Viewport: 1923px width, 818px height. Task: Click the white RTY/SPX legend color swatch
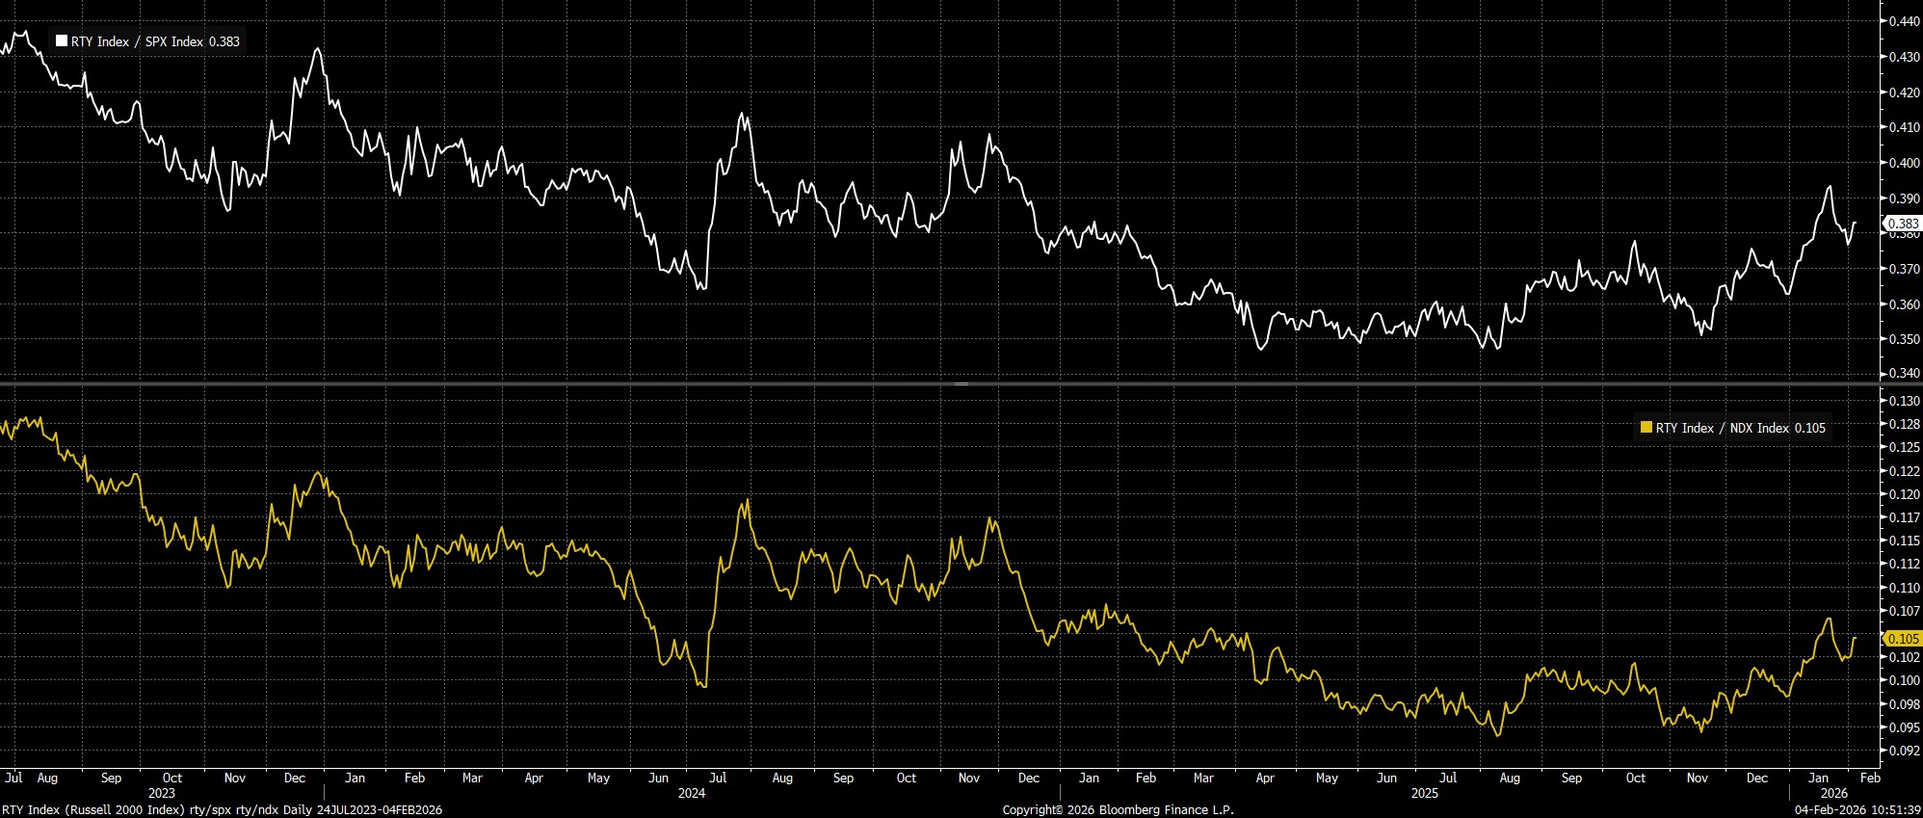pos(62,41)
